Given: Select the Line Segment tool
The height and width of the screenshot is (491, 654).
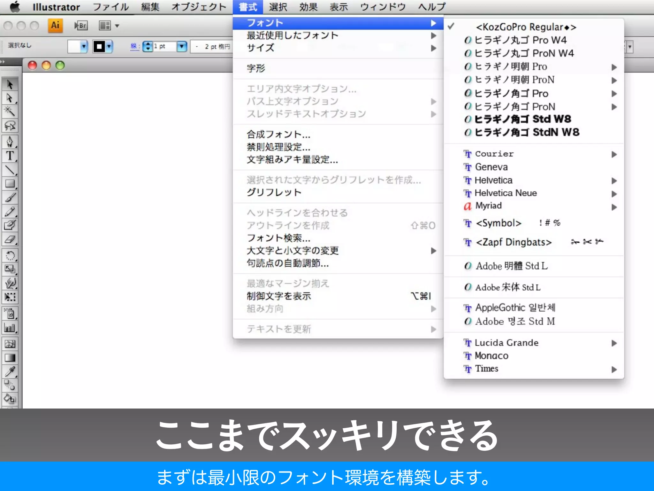Looking at the screenshot, I should tap(10, 170).
